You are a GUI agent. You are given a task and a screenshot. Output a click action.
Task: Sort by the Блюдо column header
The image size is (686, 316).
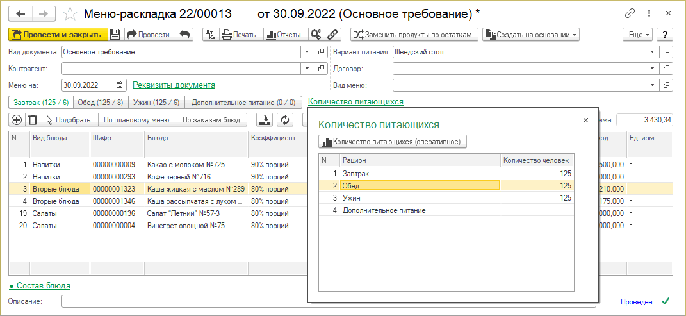tap(195, 144)
